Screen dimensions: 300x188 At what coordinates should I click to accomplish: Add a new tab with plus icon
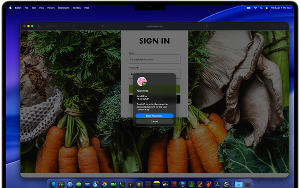278,26
